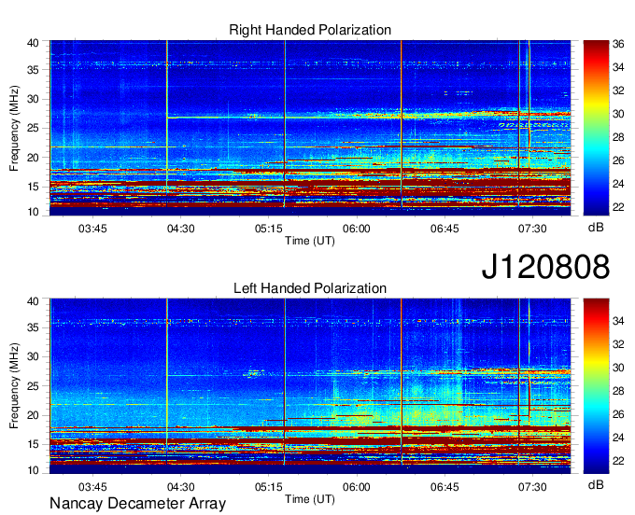
Task: Click the "22" label on Left Handed color bar
Action: coord(618,461)
